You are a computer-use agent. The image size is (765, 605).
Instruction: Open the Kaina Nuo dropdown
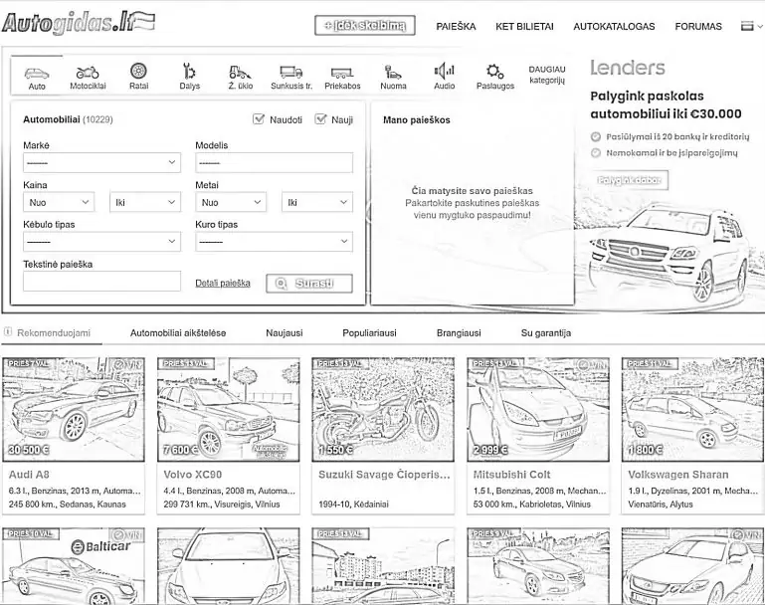pyautogui.click(x=59, y=202)
